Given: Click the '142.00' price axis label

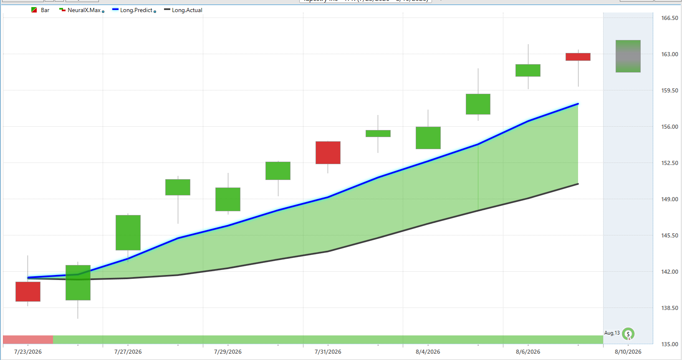Looking at the screenshot, I should click(670, 272).
